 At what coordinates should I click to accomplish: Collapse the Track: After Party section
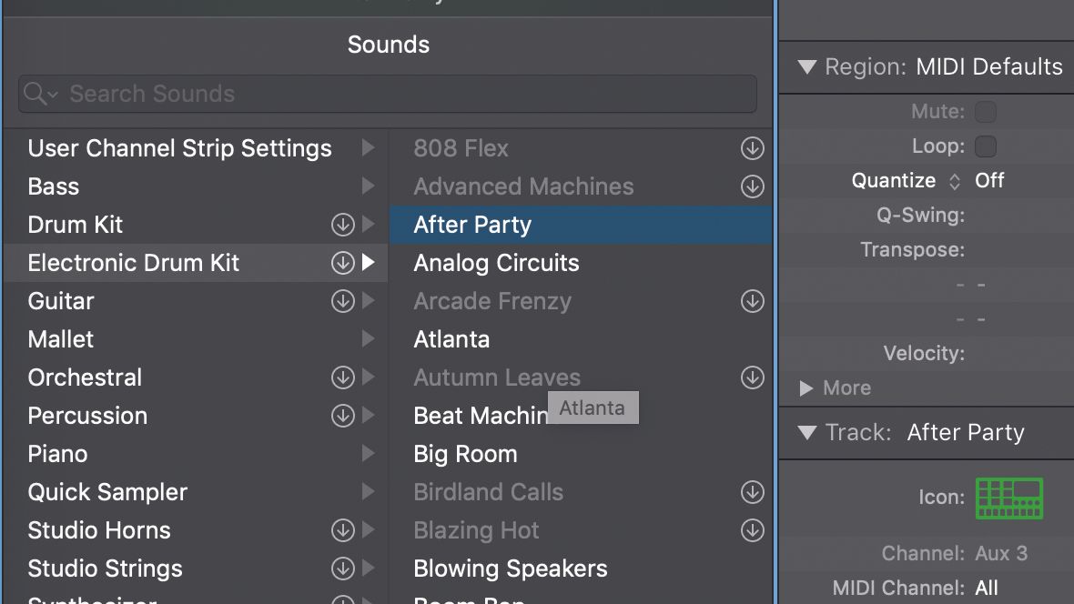[809, 432]
